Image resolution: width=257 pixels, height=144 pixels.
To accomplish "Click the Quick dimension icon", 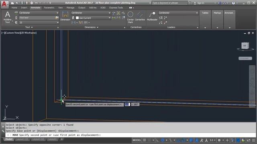I will point(80,23).
